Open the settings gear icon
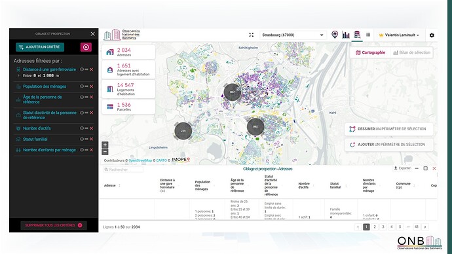 point(432,35)
